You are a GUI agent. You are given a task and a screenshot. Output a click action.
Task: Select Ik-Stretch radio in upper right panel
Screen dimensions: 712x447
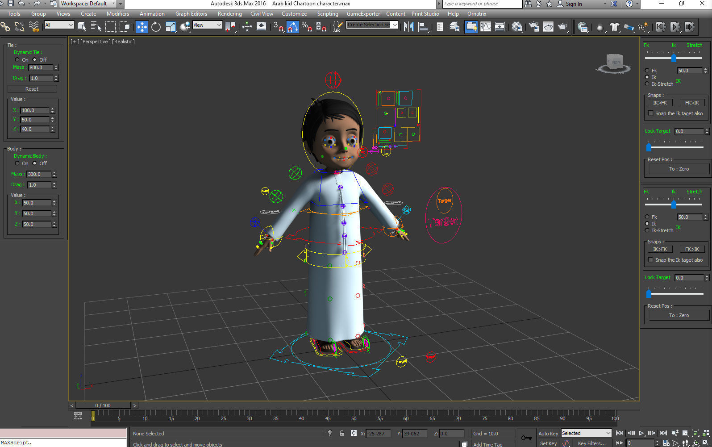point(647,84)
